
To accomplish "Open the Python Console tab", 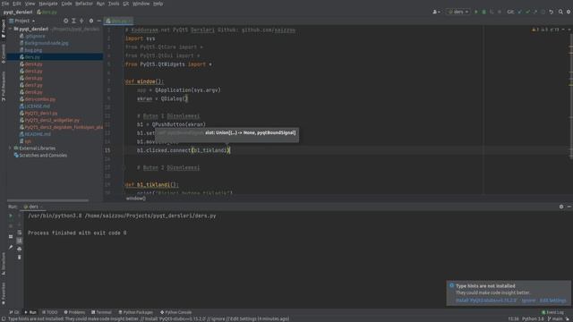I will coord(176,312).
